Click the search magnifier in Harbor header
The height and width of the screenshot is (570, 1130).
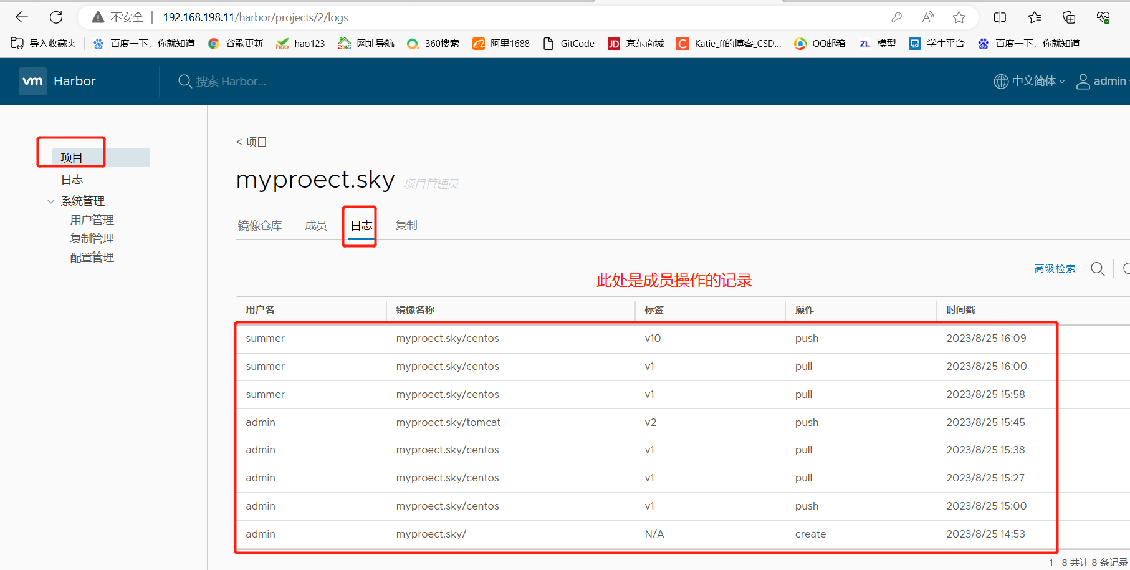click(184, 81)
